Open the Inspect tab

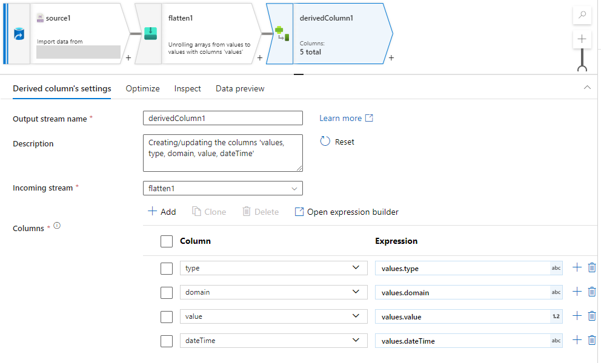tap(187, 88)
